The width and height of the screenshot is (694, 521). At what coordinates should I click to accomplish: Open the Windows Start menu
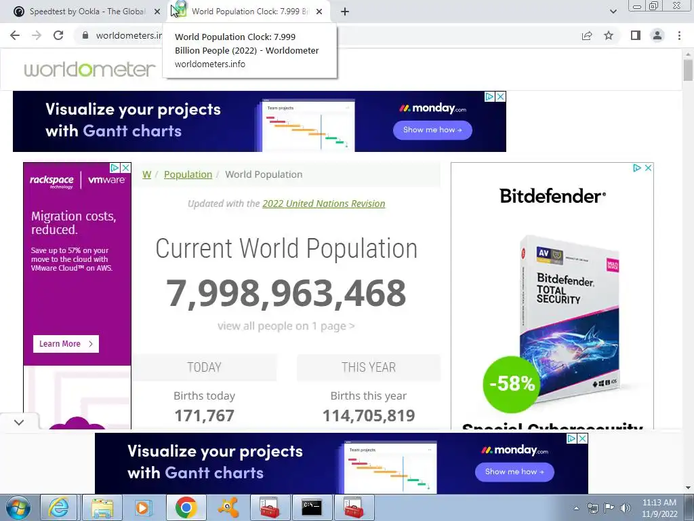[x=18, y=507]
